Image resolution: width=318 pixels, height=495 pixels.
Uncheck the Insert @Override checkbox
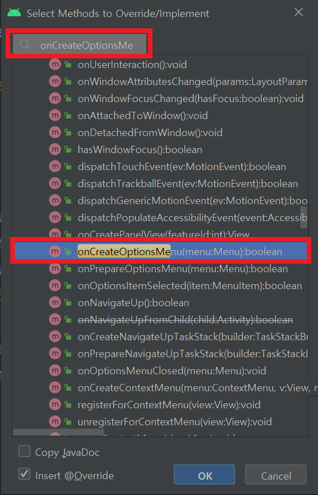coord(24,474)
